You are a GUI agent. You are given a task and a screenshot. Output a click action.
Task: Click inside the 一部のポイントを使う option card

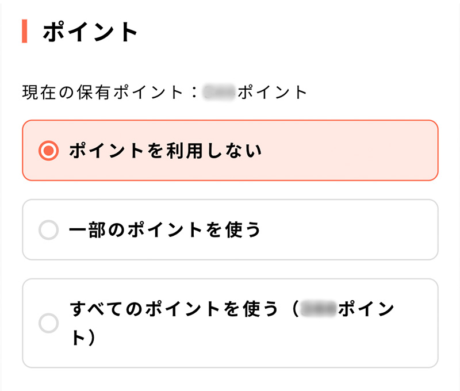pyautogui.click(x=230, y=229)
